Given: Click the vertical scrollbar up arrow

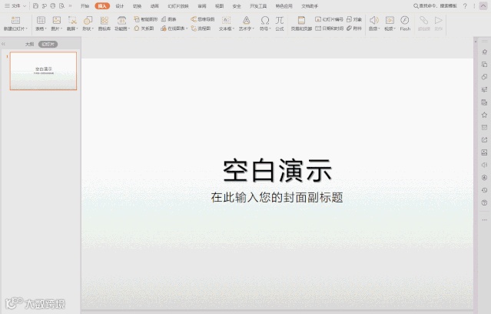Looking at the screenshot, I should pyautogui.click(x=476, y=41).
